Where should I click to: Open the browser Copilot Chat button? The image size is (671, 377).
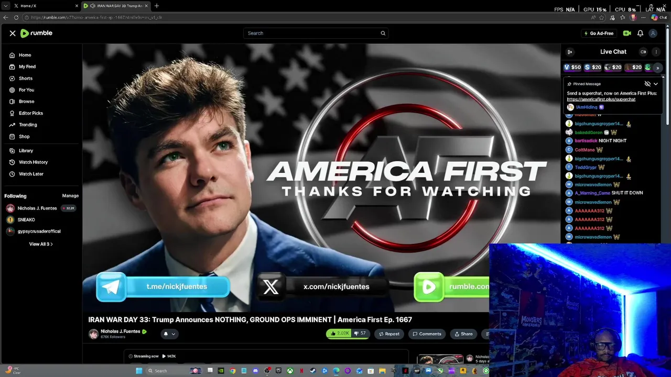[658, 17]
